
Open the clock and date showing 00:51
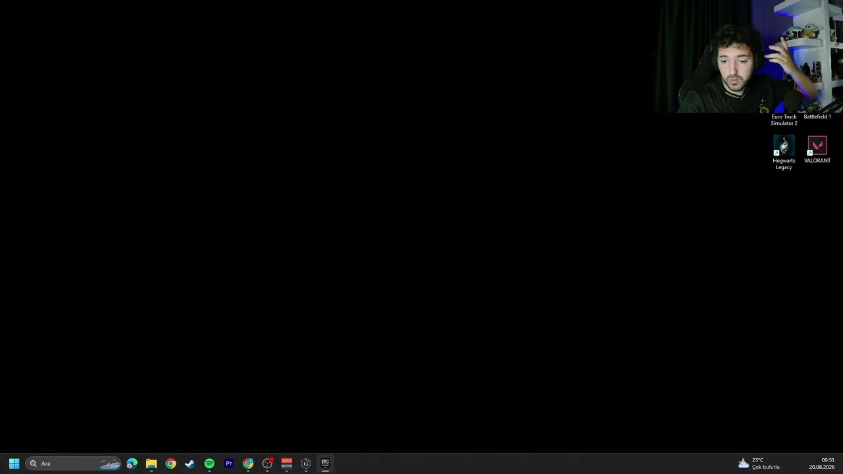click(x=822, y=463)
